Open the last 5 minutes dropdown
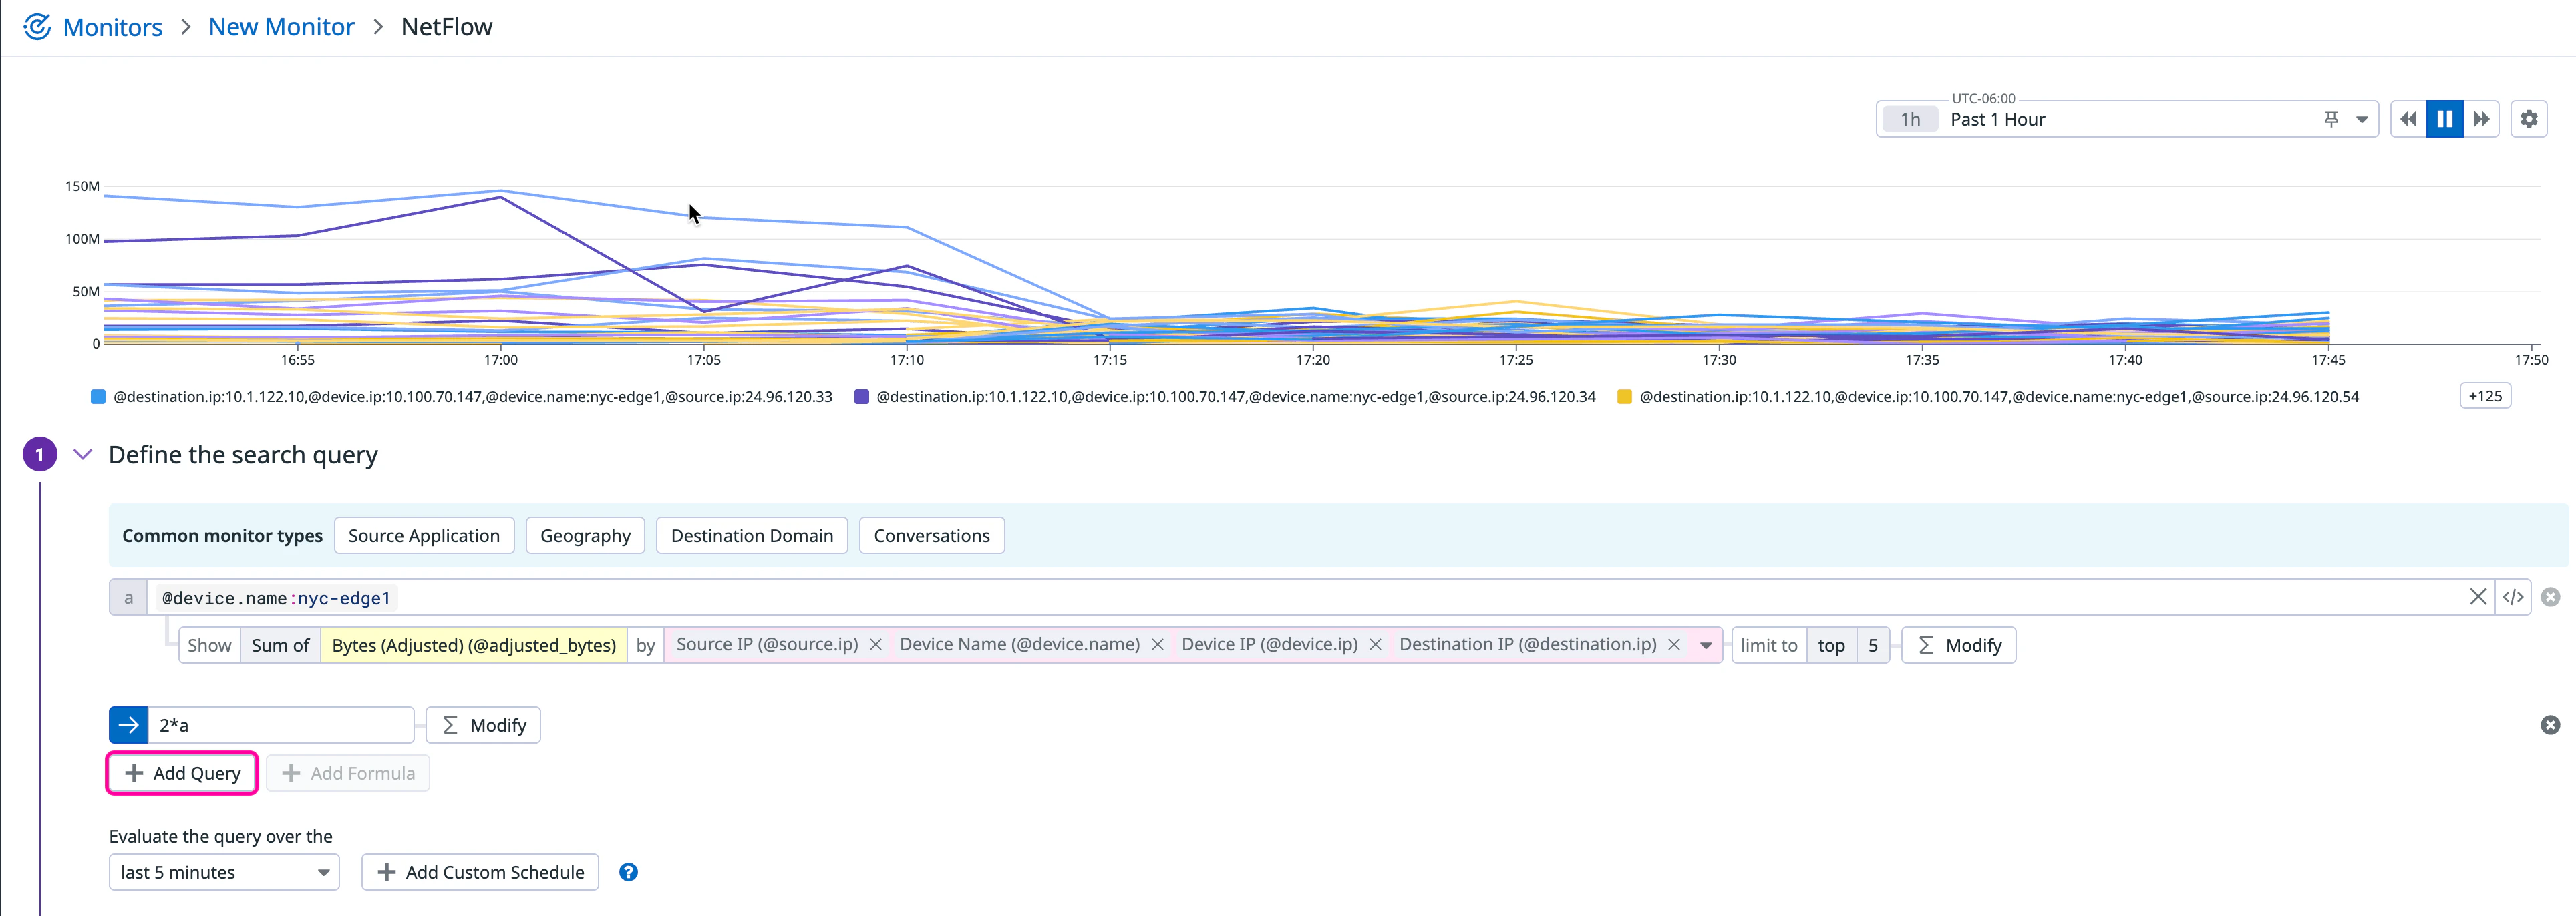This screenshot has width=2576, height=916. [x=224, y=872]
